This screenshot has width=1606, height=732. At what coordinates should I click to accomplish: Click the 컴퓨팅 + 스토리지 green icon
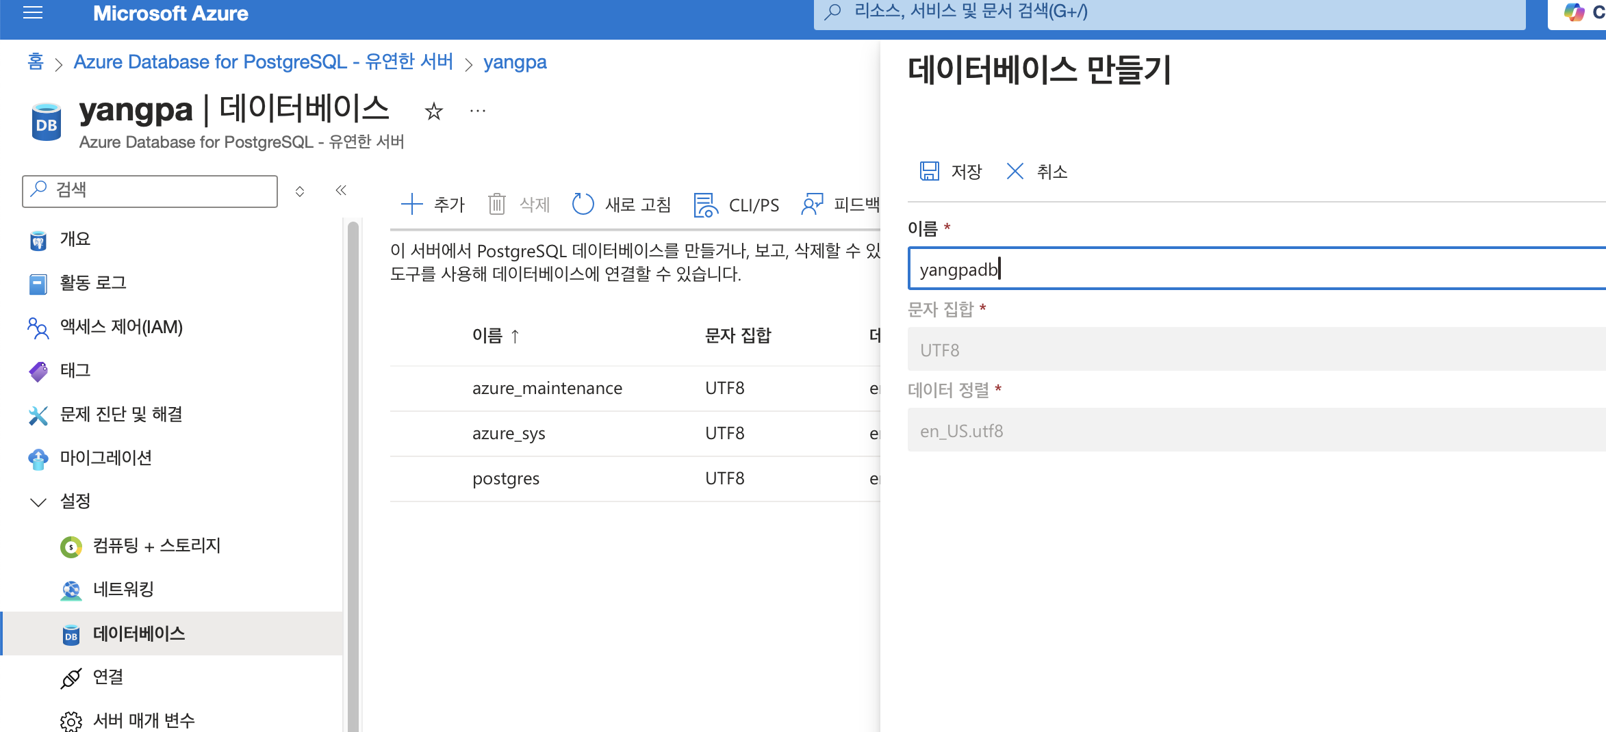(x=71, y=547)
